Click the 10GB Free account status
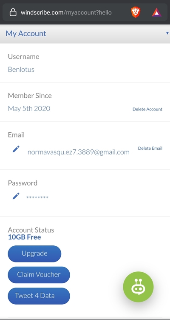 coord(24,237)
